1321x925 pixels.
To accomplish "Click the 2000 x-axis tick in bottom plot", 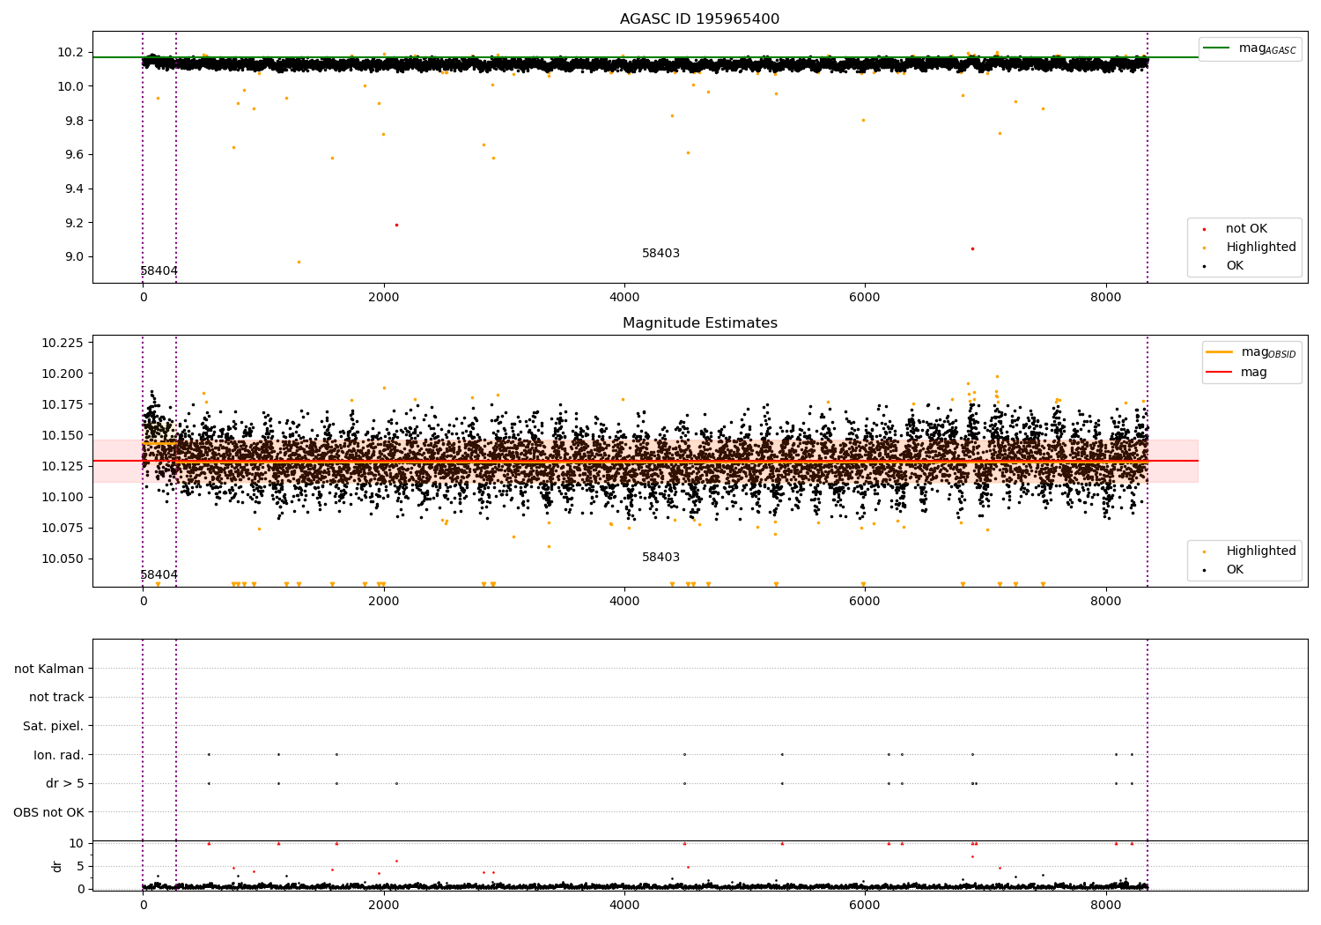I will [384, 906].
